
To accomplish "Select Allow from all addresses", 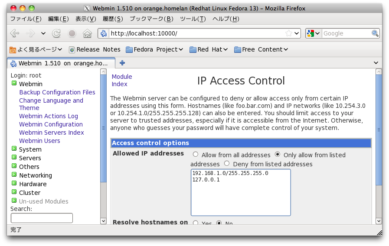I will [x=196, y=155].
